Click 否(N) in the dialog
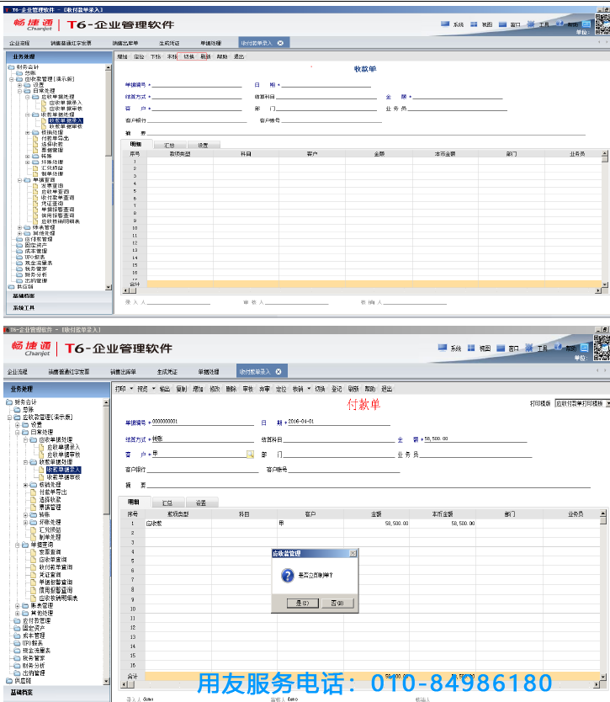This screenshot has height=702, width=610. [x=337, y=603]
